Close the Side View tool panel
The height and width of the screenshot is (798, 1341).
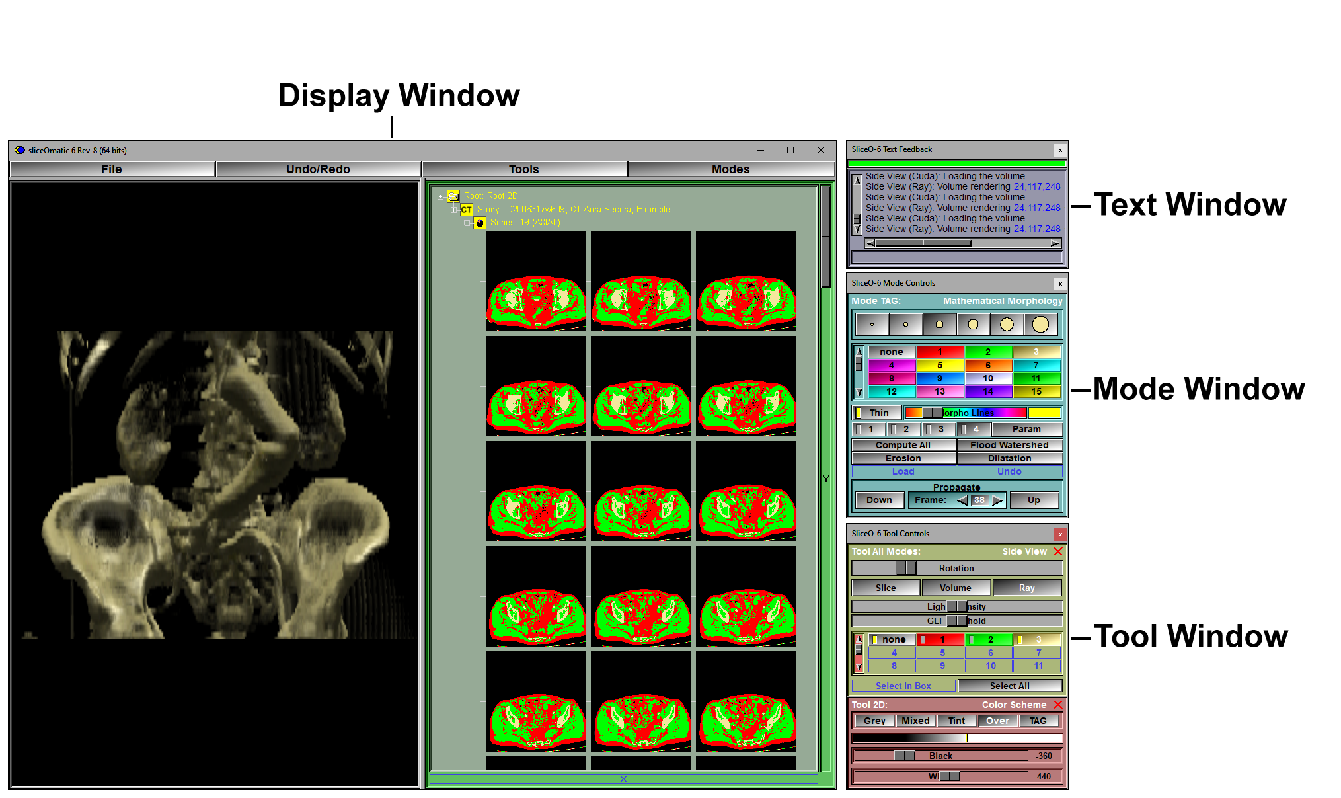point(1058,551)
